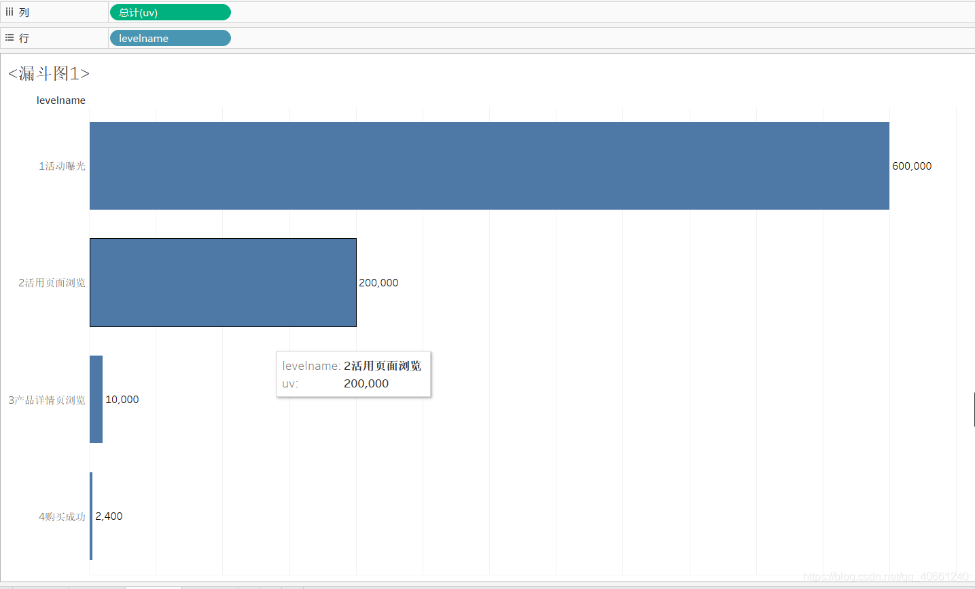Click the tooltip levelname value 2活用页面浏览
975x589 pixels.
[383, 366]
